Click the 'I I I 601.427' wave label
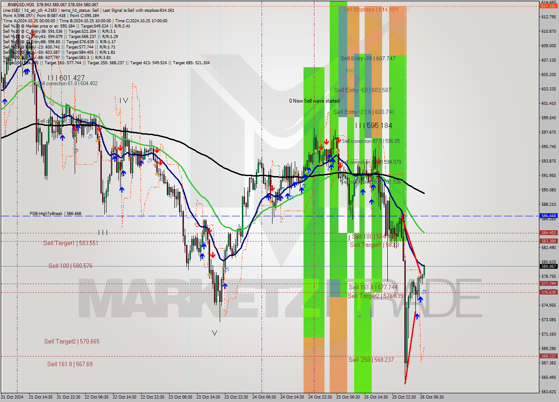 66,77
